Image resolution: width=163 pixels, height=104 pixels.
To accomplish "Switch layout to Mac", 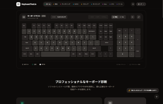I will (x=122, y=17).
